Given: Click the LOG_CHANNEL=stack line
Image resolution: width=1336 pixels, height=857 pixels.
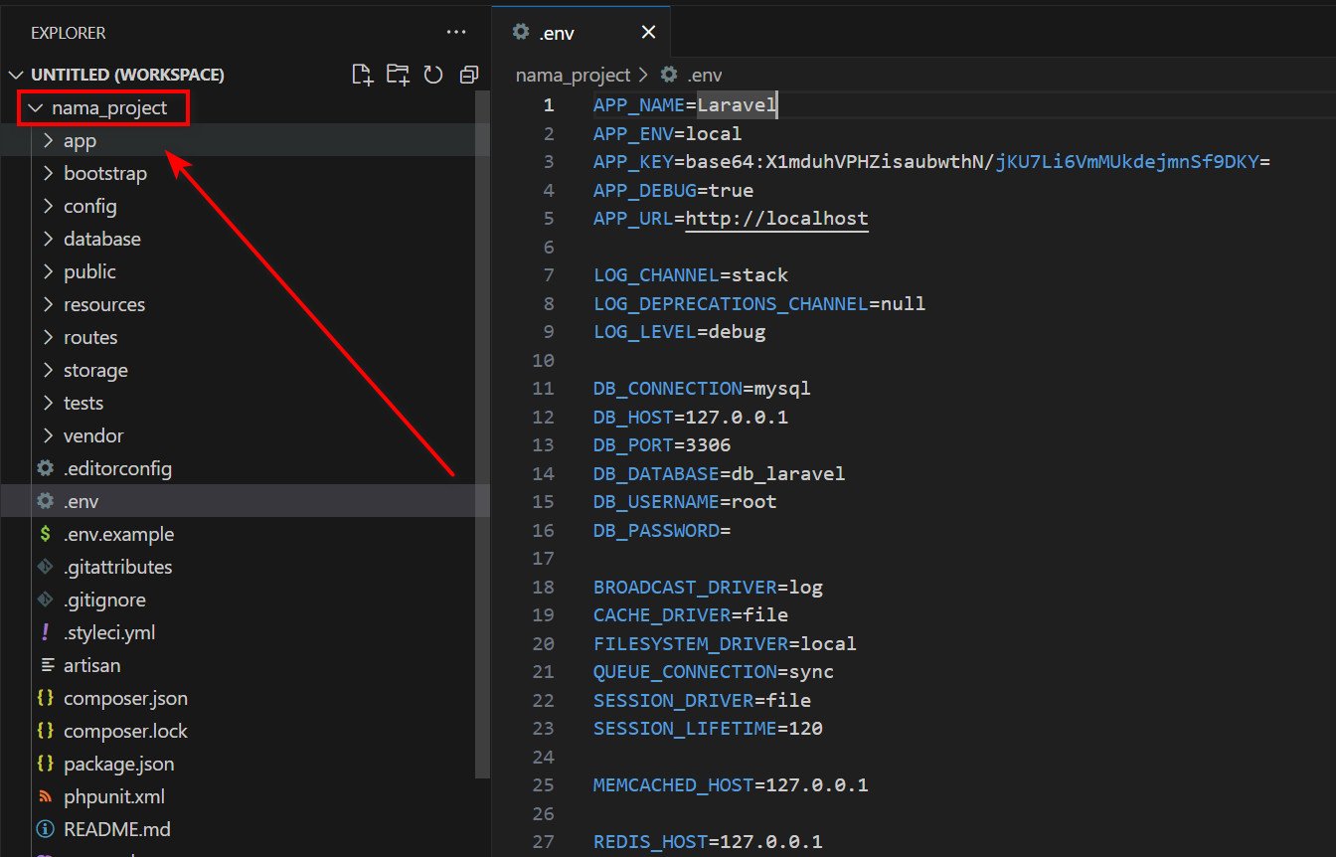Looking at the screenshot, I should 691,275.
